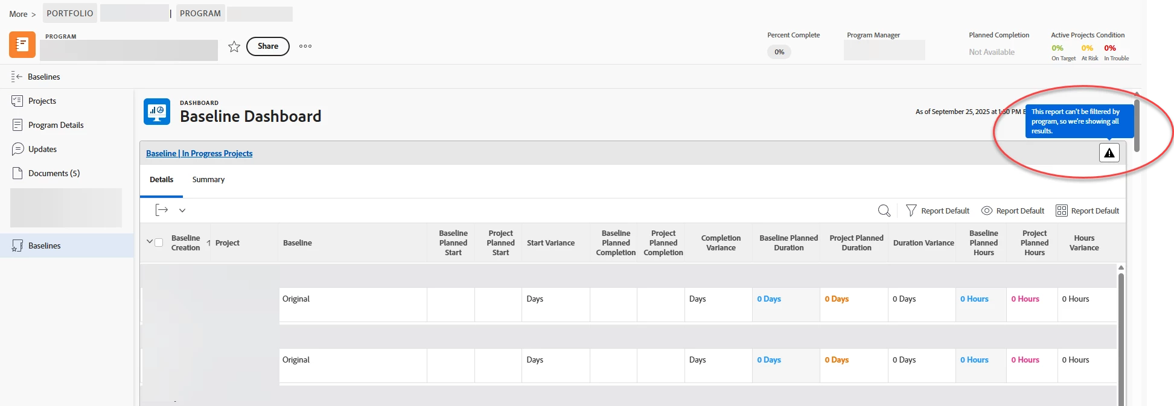The image size is (1174, 406).
Task: Expand the export options dropdown chevron
Action: [x=182, y=211]
